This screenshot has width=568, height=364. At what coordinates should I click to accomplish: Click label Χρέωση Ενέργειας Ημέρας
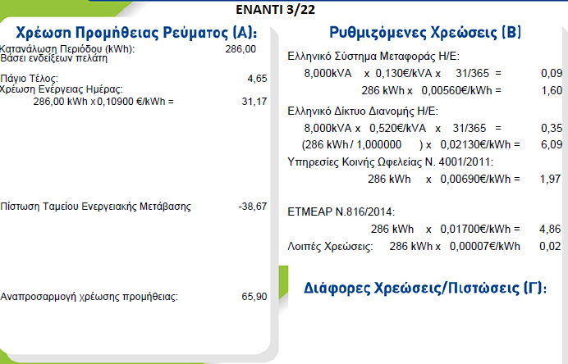click(x=62, y=89)
